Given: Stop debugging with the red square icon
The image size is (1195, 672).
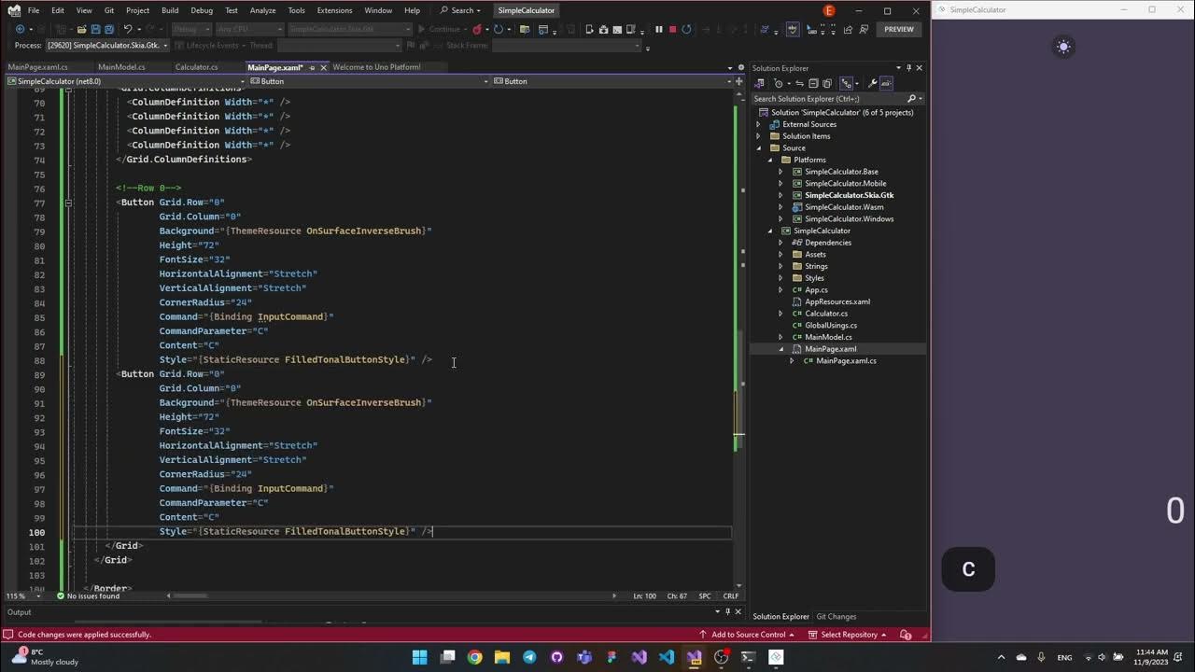Looking at the screenshot, I should [672, 29].
